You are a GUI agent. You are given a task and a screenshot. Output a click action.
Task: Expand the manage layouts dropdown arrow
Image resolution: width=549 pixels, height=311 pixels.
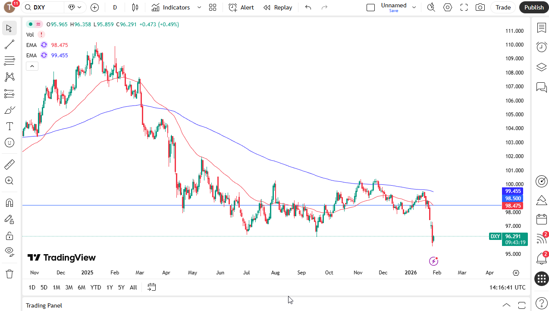pos(414,7)
